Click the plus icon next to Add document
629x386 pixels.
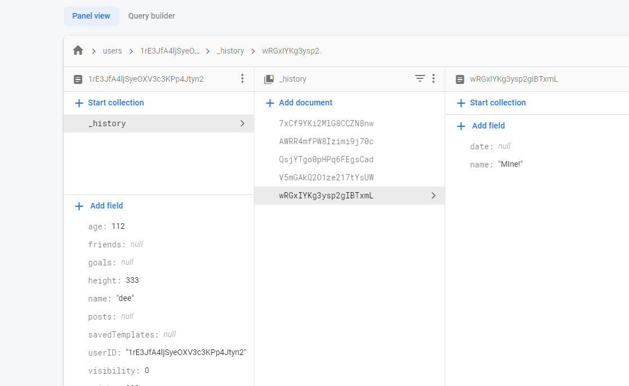tap(269, 103)
